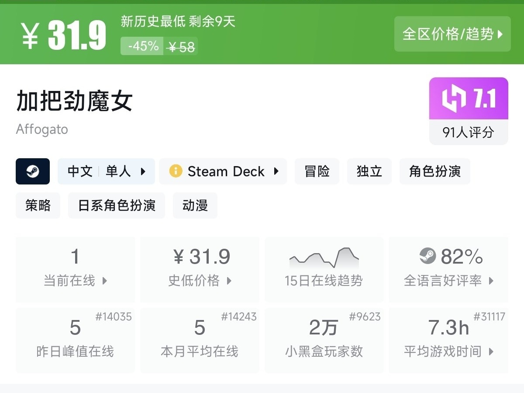Image resolution: width=524 pixels, height=393 pixels.
Task: Click the Affogato subtitle
Action: pyautogui.click(x=42, y=129)
